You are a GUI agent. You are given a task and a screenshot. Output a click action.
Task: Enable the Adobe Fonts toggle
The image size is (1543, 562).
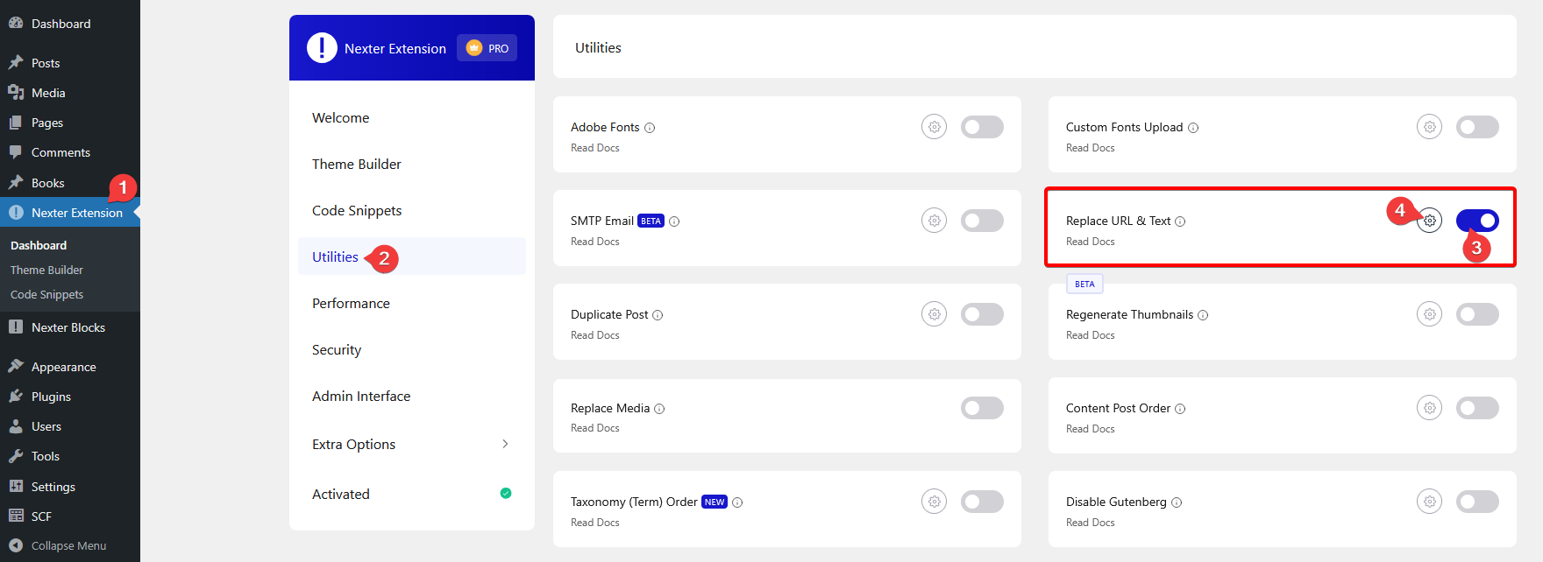click(982, 127)
